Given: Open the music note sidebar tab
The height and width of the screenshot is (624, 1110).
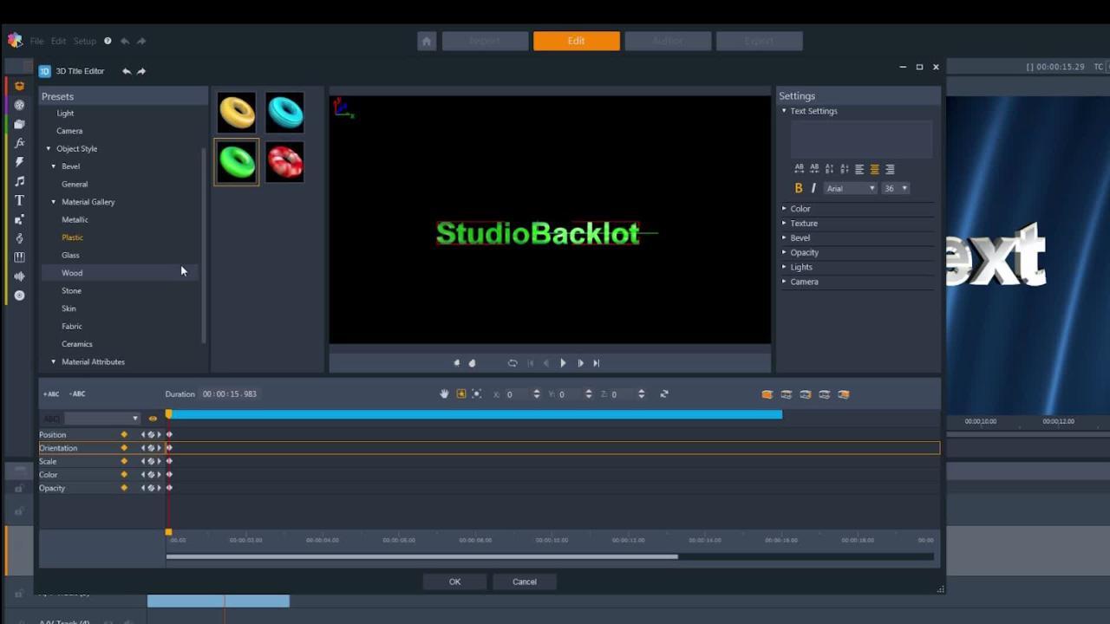Looking at the screenshot, I should (x=19, y=181).
